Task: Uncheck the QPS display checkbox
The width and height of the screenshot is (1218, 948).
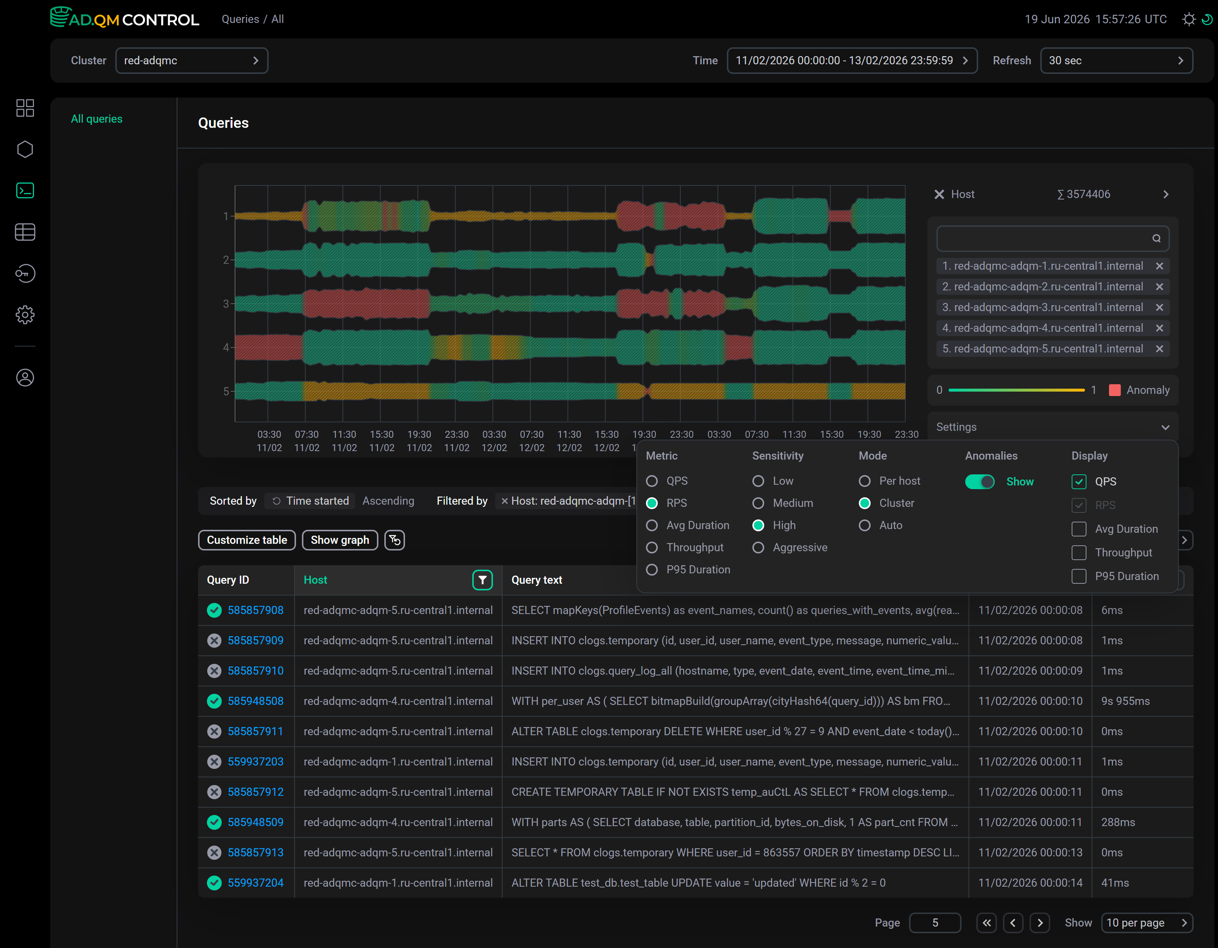Action: pyautogui.click(x=1079, y=482)
